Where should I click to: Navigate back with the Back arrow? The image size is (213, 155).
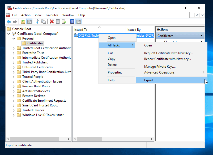[9, 21]
